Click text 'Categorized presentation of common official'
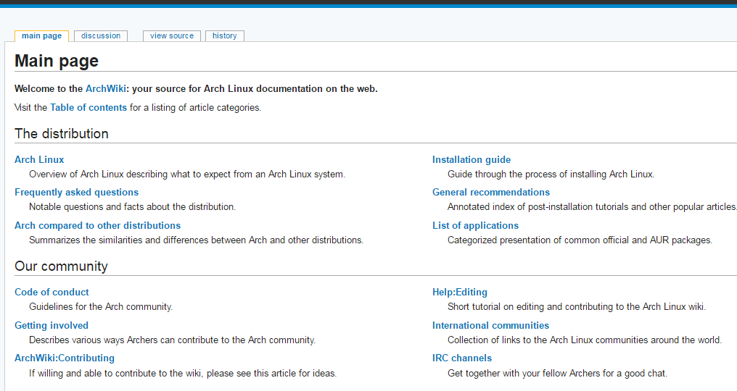This screenshot has width=737, height=391. point(538,240)
